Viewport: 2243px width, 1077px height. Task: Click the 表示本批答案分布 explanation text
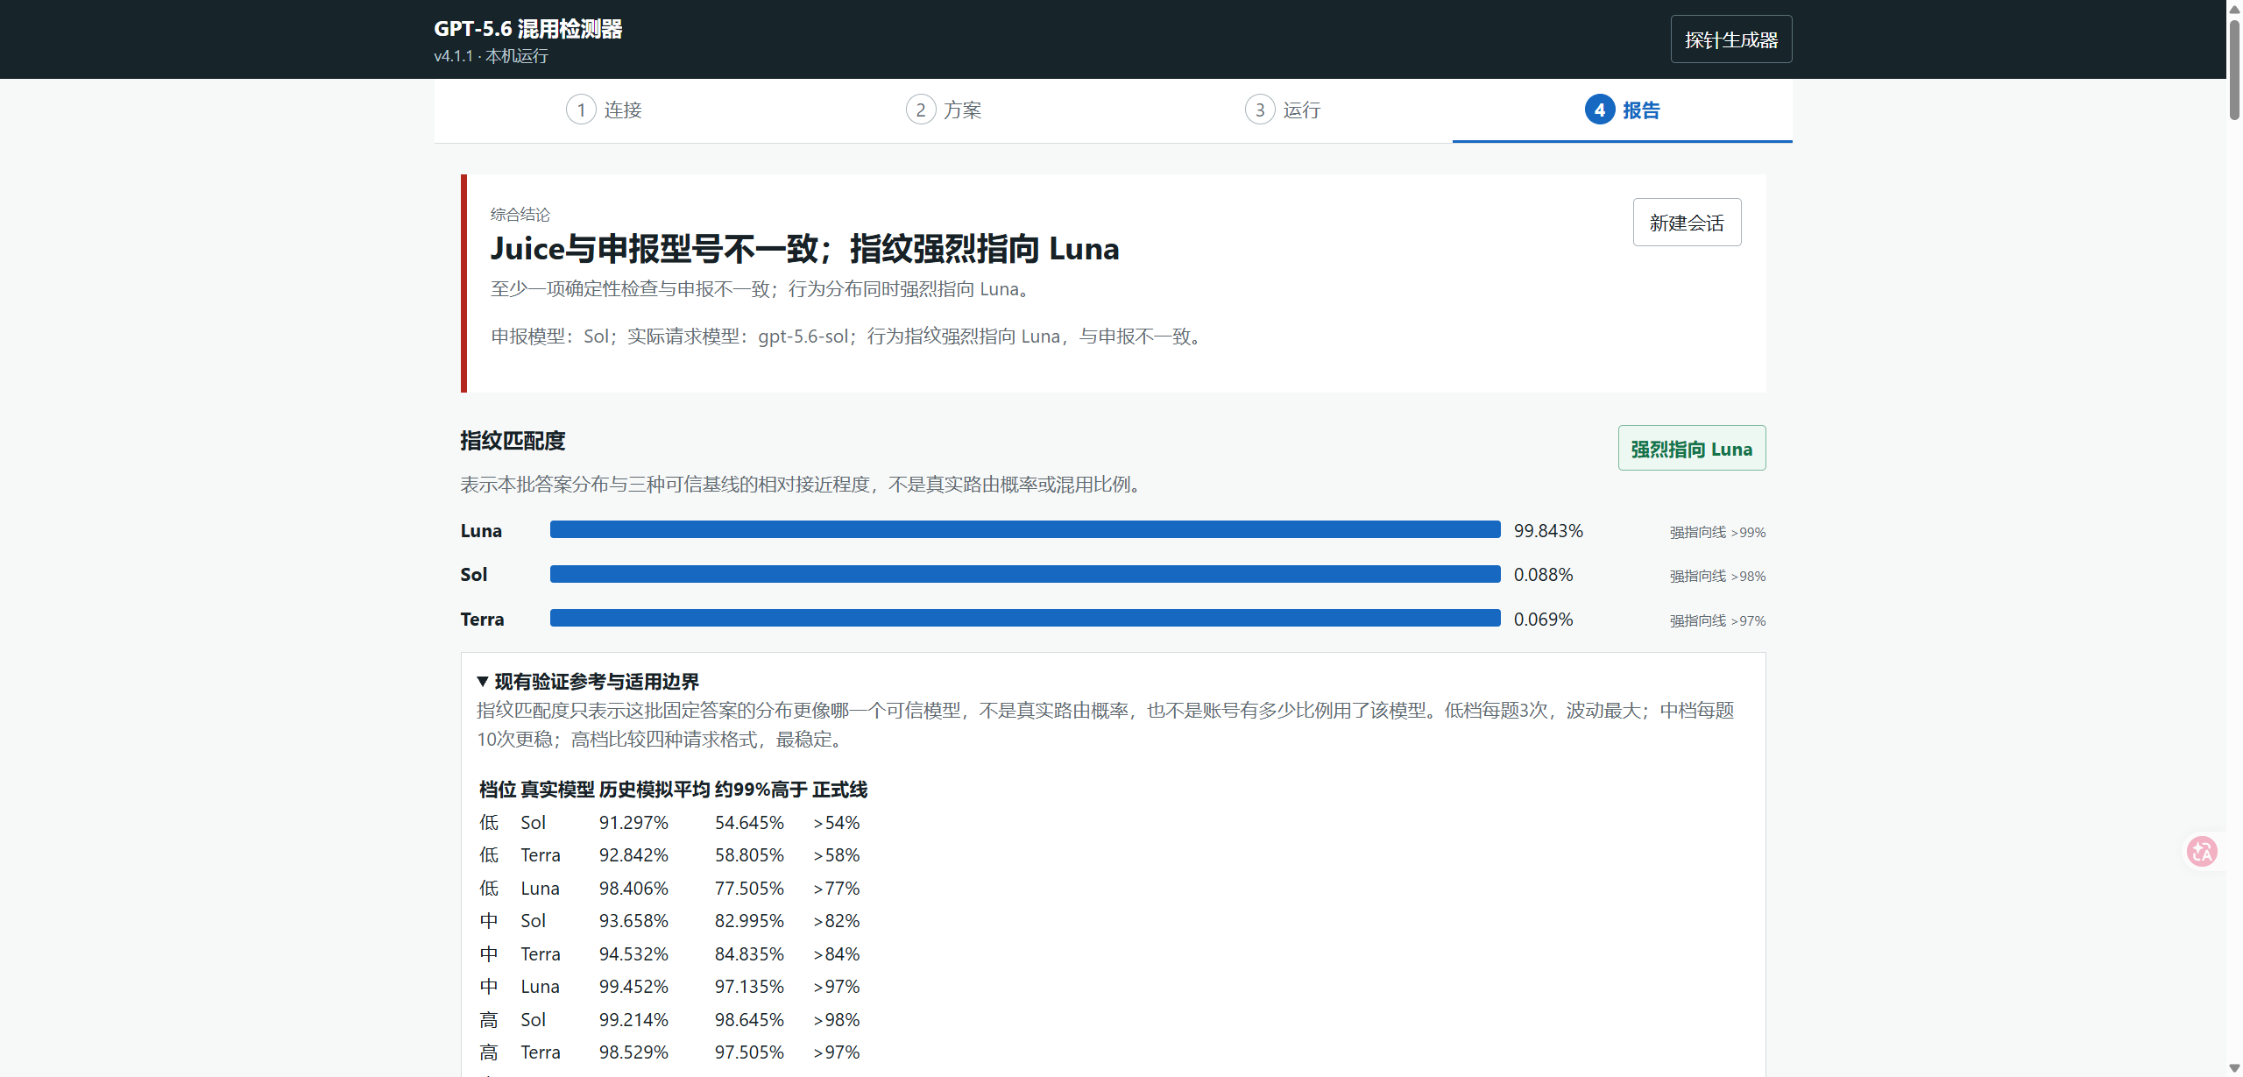[x=804, y=485]
